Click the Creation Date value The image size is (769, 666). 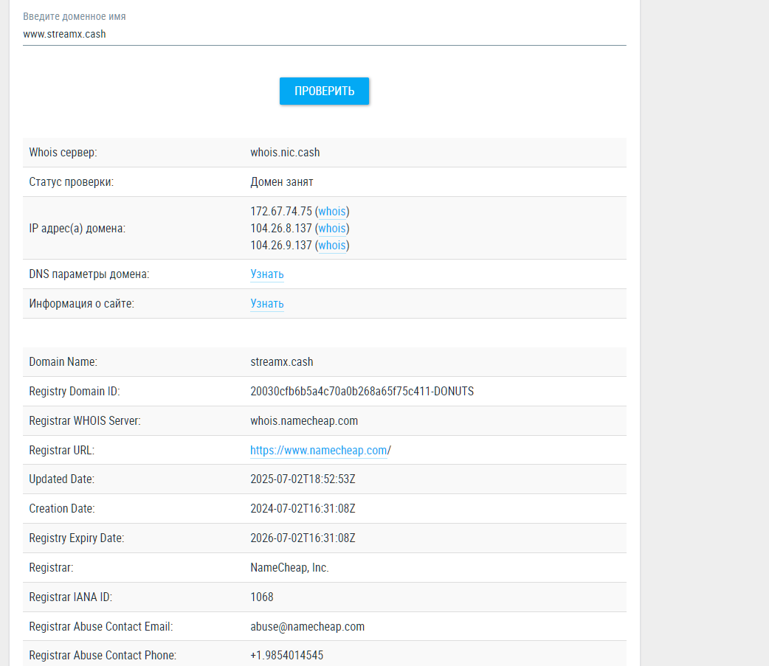pyautogui.click(x=303, y=509)
